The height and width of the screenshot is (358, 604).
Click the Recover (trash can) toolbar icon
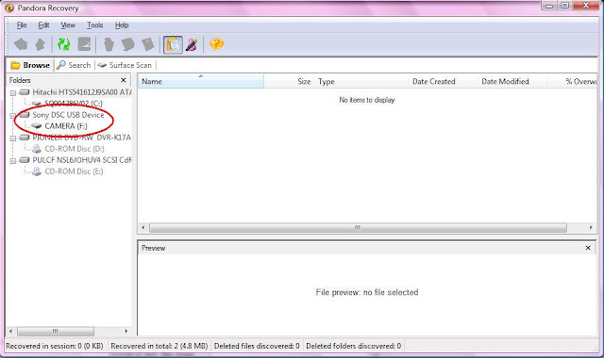(109, 44)
